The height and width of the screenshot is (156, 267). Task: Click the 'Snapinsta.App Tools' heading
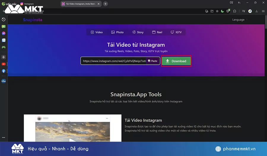(136, 94)
